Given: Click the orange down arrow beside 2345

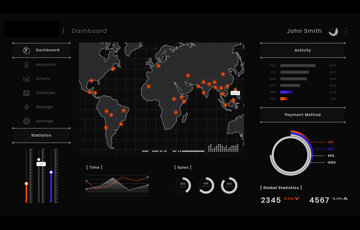Looking at the screenshot, I should click(x=297, y=199).
